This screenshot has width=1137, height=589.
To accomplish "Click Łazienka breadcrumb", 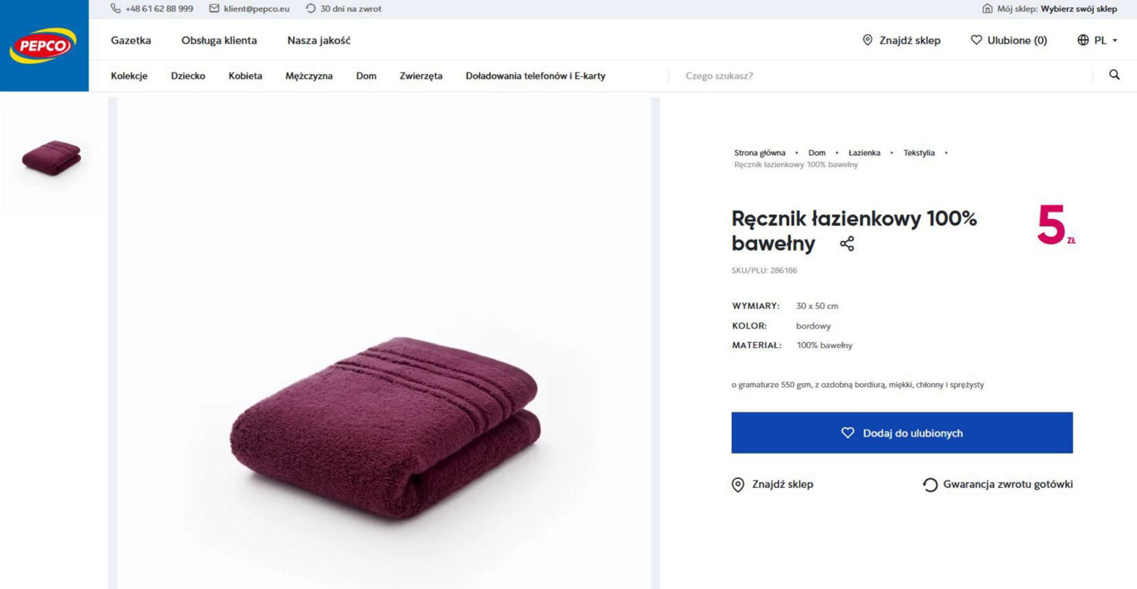I will coord(864,153).
